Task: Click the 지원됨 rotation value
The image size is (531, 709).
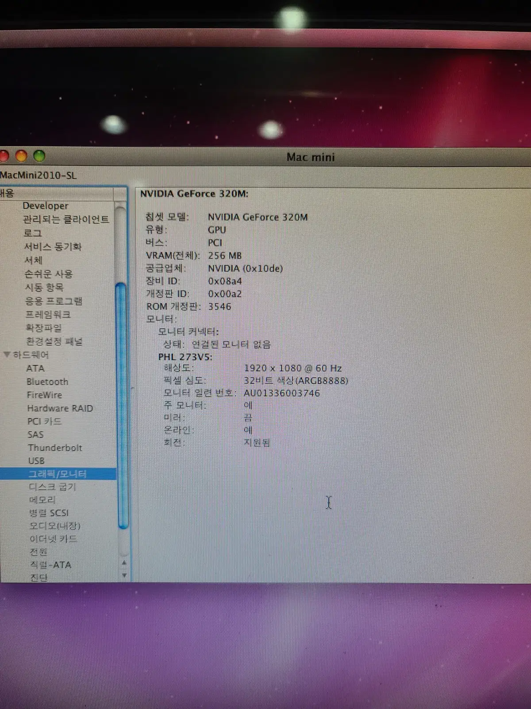Action: coord(257,442)
